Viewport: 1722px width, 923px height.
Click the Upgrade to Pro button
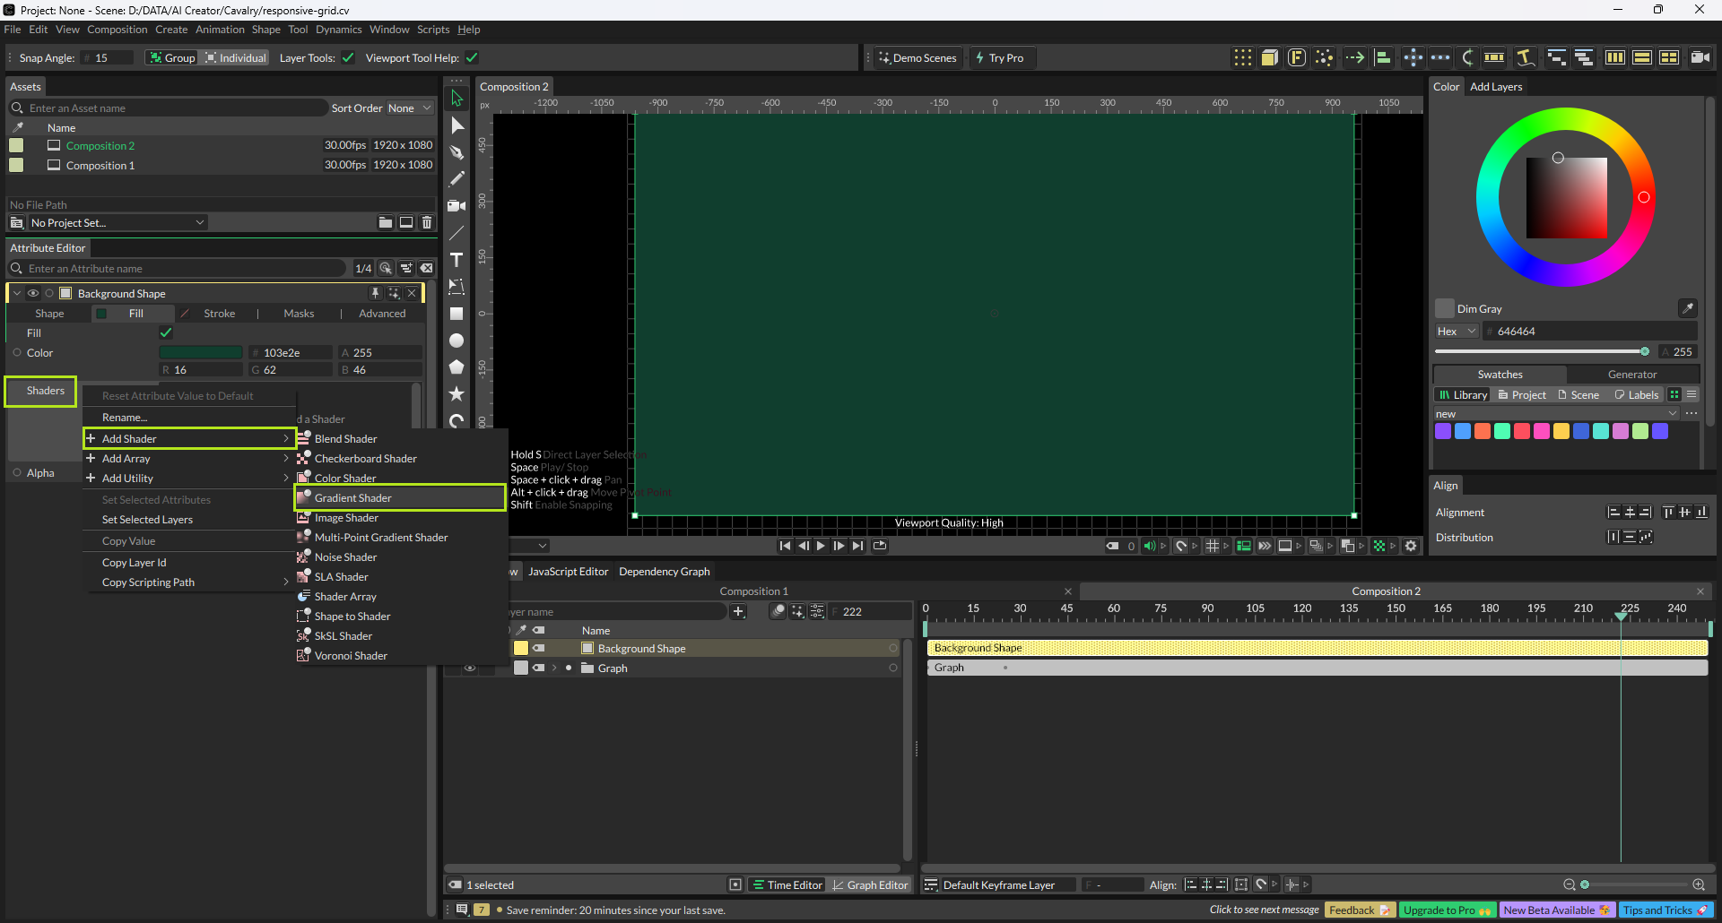pyautogui.click(x=1446, y=910)
